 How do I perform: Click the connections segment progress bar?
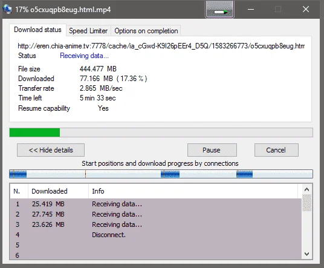click(161, 174)
